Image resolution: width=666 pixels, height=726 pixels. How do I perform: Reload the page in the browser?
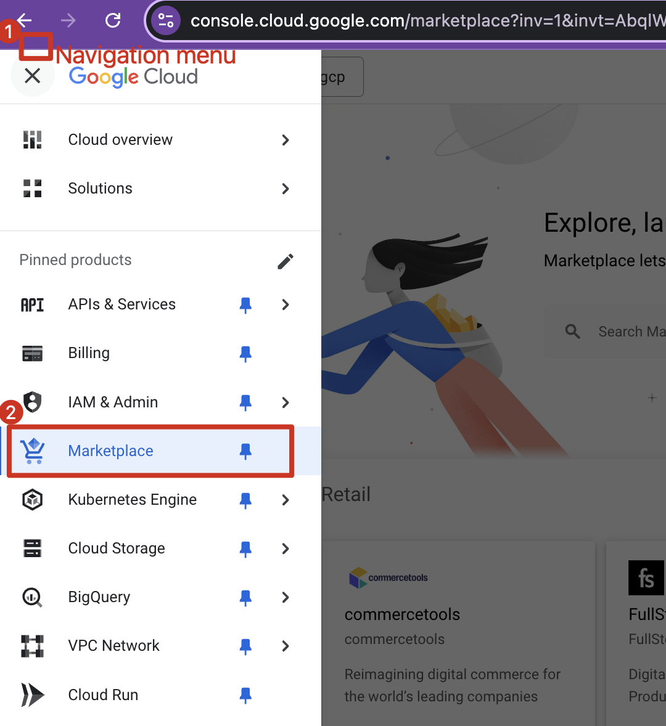tap(113, 20)
